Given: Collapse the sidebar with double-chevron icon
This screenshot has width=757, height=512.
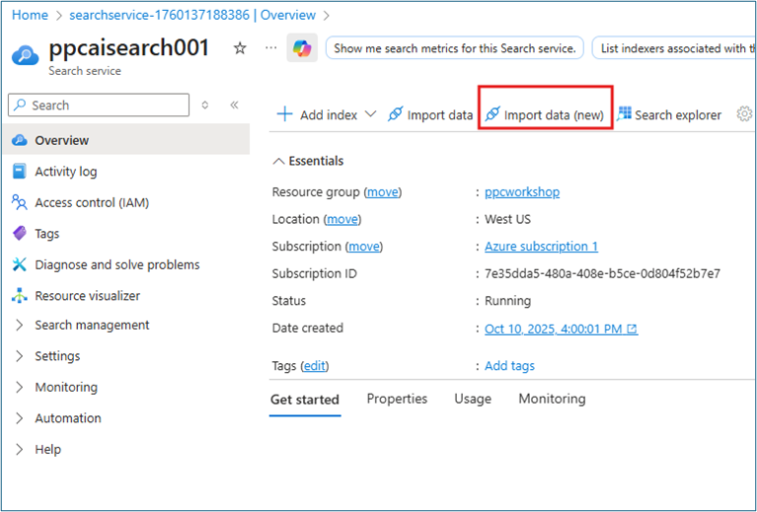Looking at the screenshot, I should pyautogui.click(x=234, y=105).
